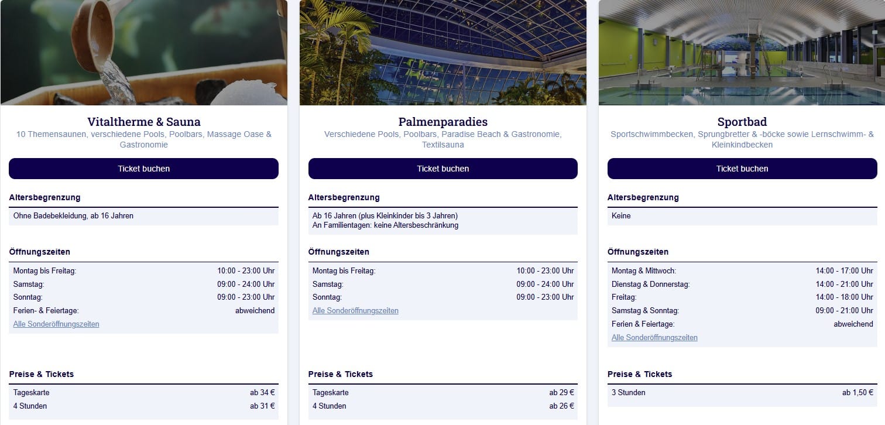Click "Ticket buchen" for Palmenparadies
885x425 pixels.
coord(442,169)
